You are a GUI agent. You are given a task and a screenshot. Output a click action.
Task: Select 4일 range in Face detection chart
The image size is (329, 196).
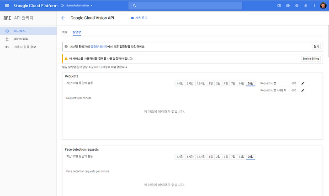coord(226,157)
